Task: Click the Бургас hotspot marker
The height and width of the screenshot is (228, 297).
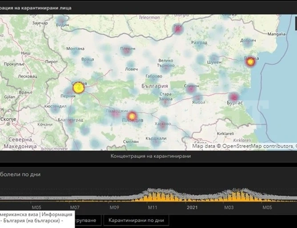Action: (x=234, y=98)
